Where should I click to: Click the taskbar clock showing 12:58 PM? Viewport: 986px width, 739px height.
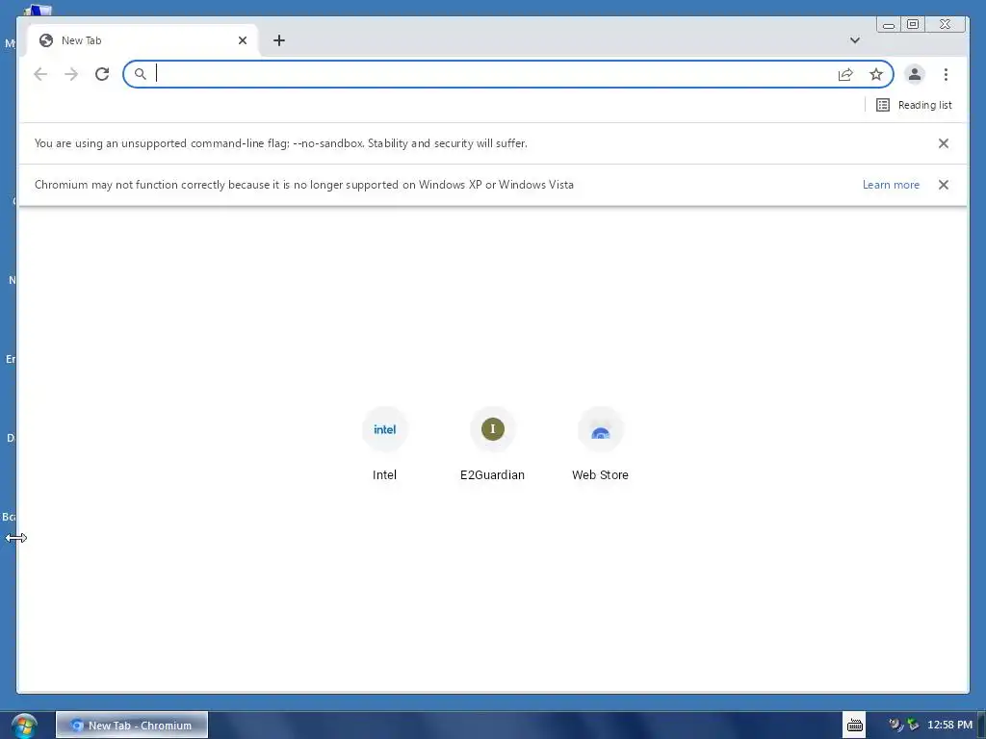pos(949,725)
